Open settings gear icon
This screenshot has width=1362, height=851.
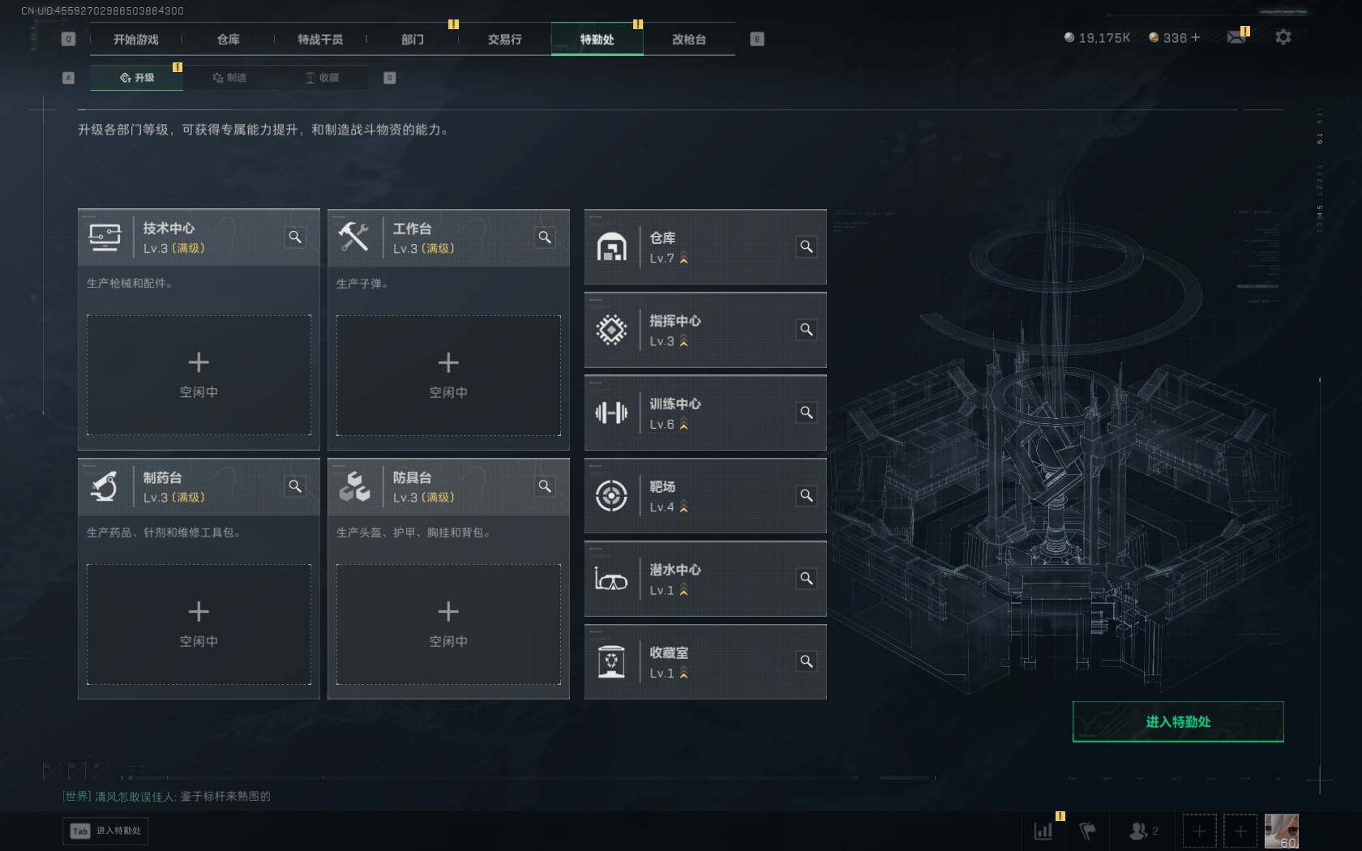1283,37
